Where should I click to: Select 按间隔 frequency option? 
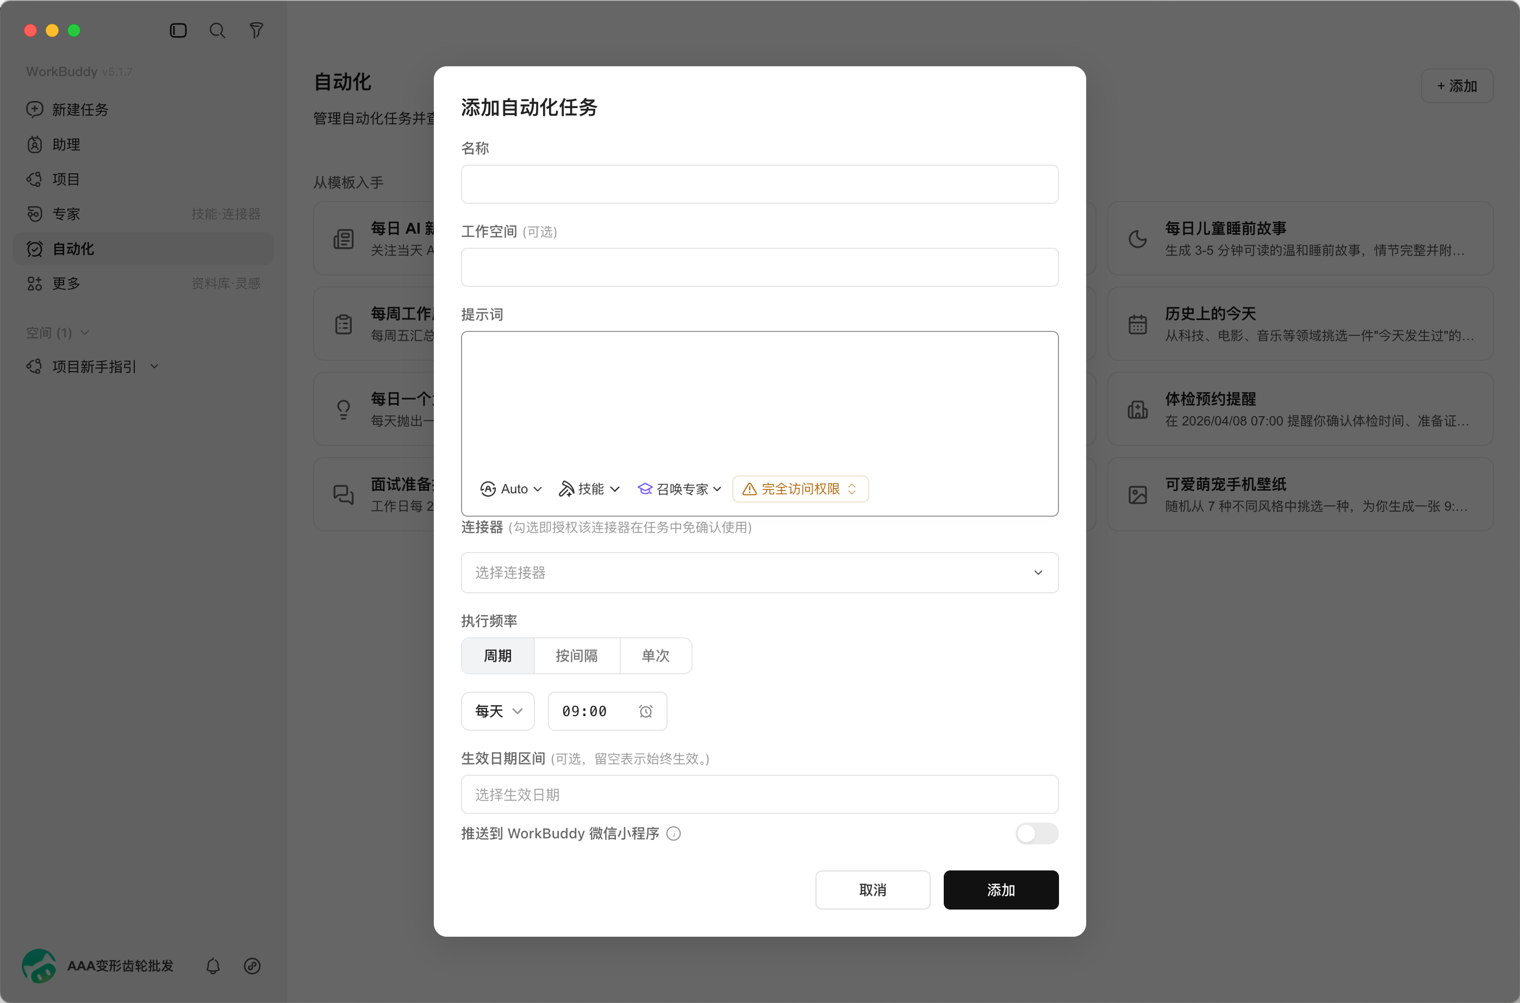[x=577, y=656]
